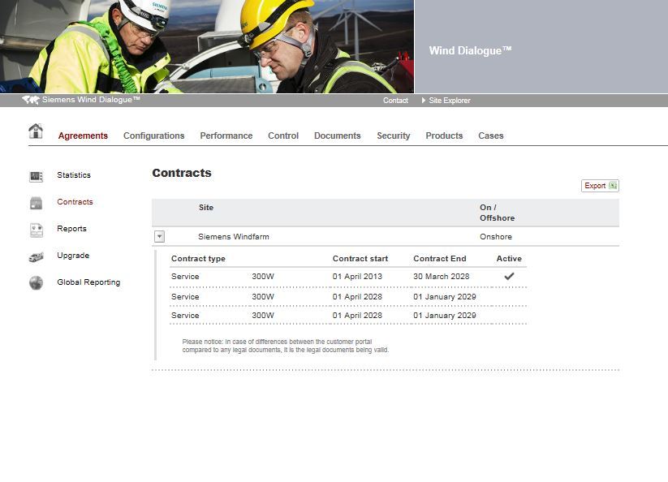Screen dimensions: 668x482
Task: Click the Contract start column header
Action: (x=360, y=259)
